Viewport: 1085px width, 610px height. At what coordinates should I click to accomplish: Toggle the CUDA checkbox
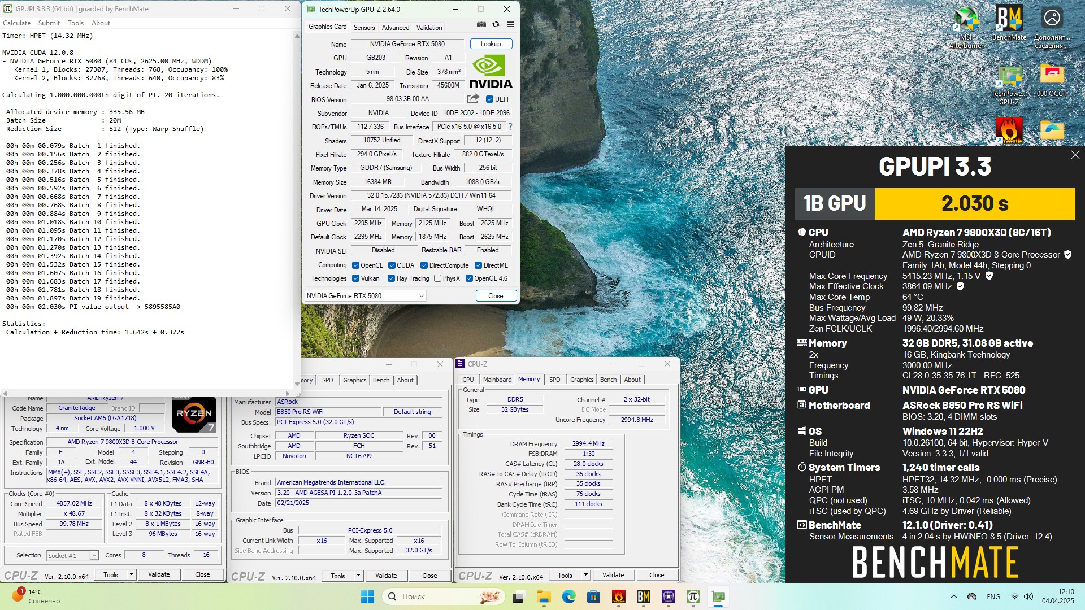(392, 265)
